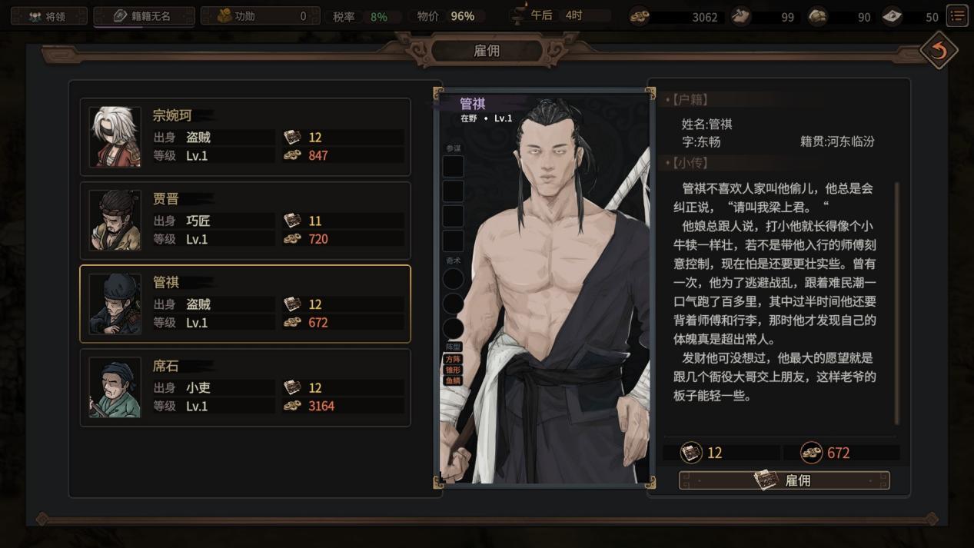Click the 物价 96% price indicator
The height and width of the screenshot is (548, 974).
446,16
